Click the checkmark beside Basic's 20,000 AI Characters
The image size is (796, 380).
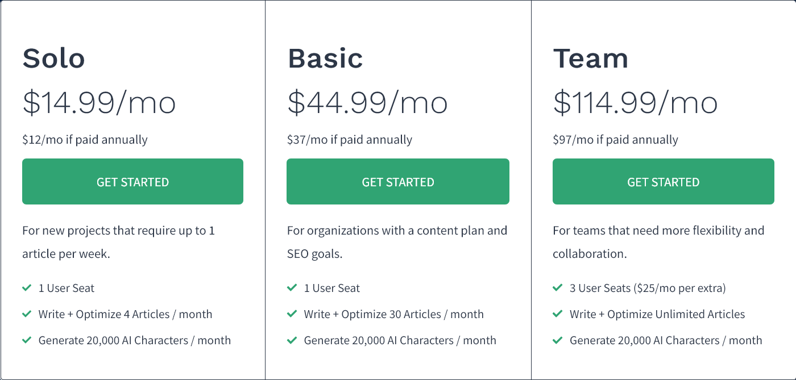click(x=291, y=340)
